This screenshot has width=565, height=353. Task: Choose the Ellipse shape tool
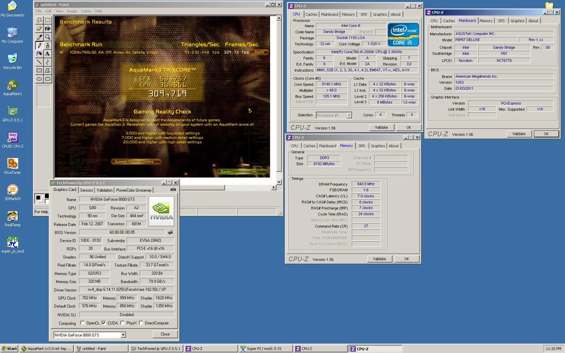click(x=39, y=79)
